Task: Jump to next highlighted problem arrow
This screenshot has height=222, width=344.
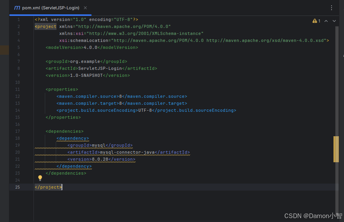Action: 334,21
